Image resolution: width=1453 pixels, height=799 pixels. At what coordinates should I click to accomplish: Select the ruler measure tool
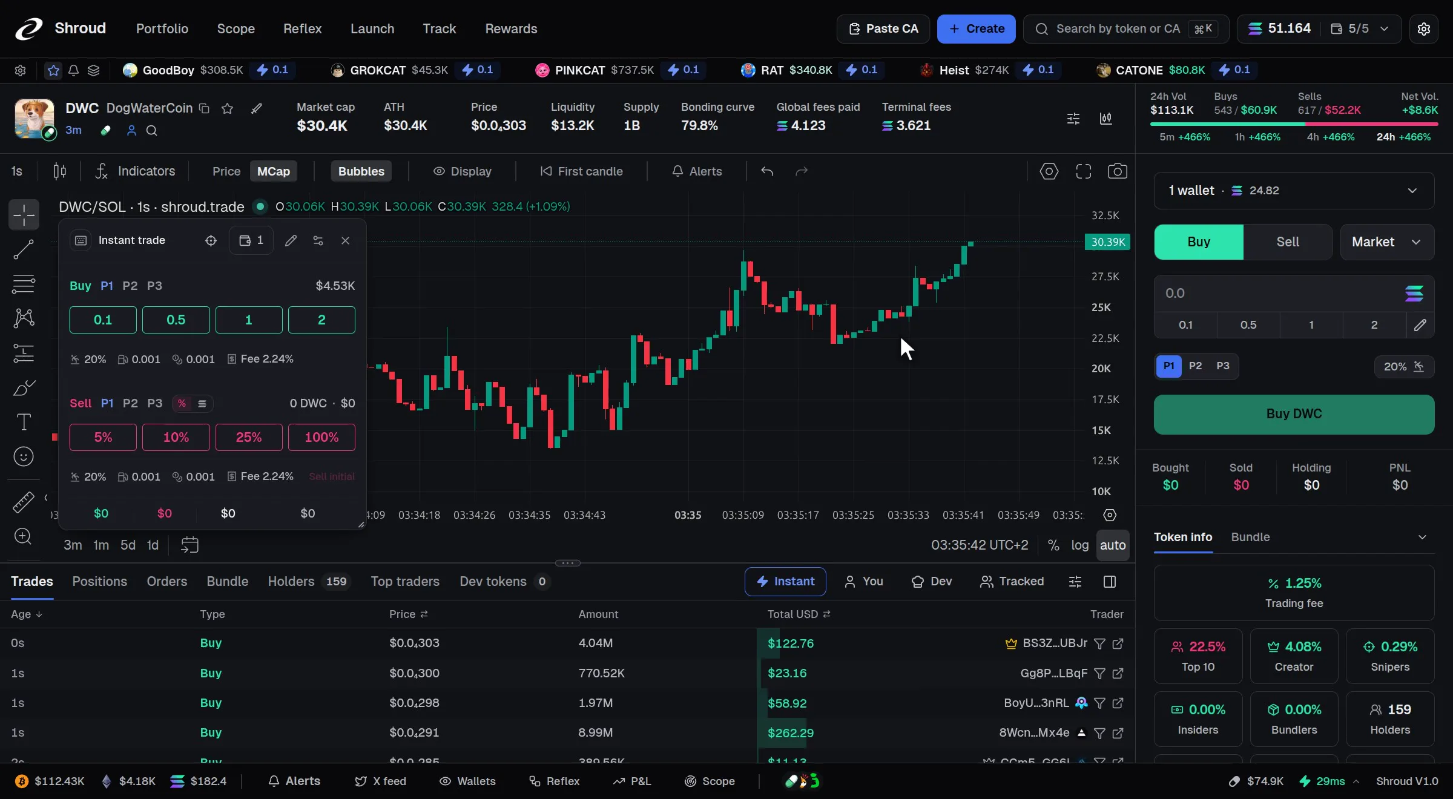tap(24, 502)
